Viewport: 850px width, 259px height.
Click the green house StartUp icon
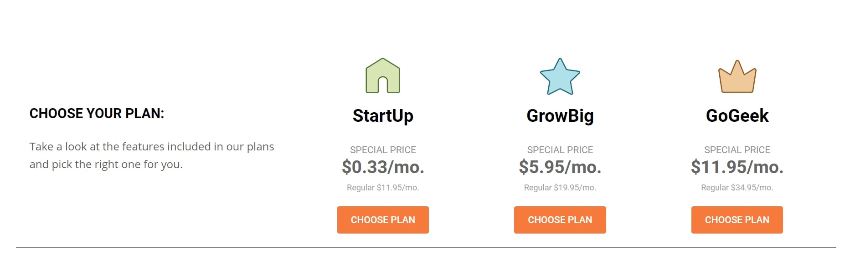click(x=383, y=75)
